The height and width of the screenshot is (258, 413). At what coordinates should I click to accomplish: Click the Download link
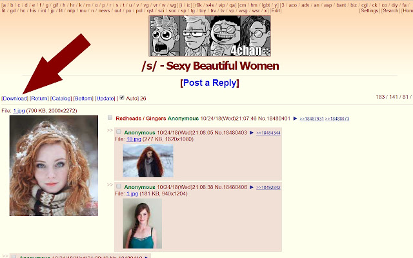(15, 99)
